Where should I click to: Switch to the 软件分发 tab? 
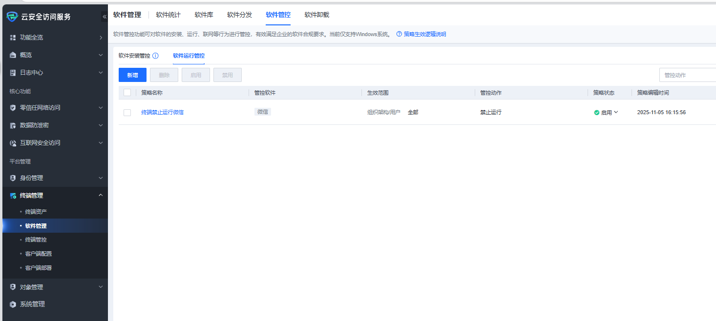(239, 15)
